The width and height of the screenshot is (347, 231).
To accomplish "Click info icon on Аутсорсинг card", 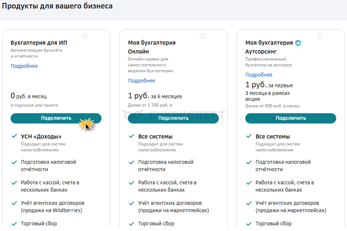I will (x=320, y=36).
